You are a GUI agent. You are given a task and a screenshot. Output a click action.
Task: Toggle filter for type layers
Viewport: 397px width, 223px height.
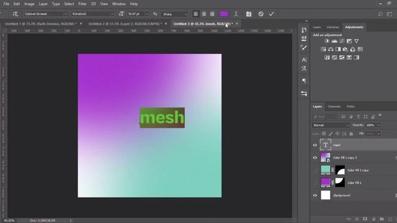click(x=358, y=116)
